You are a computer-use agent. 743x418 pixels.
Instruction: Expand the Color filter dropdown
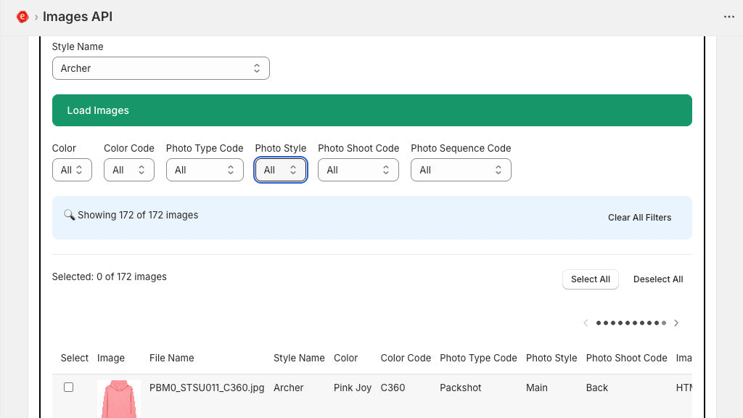coord(72,170)
